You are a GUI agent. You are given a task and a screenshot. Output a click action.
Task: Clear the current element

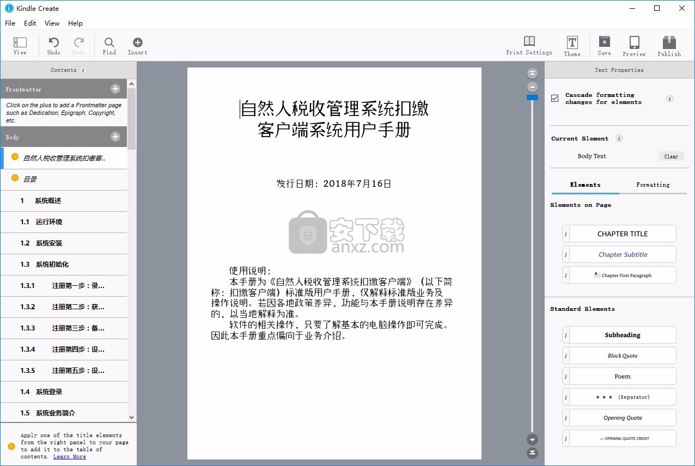coord(671,156)
